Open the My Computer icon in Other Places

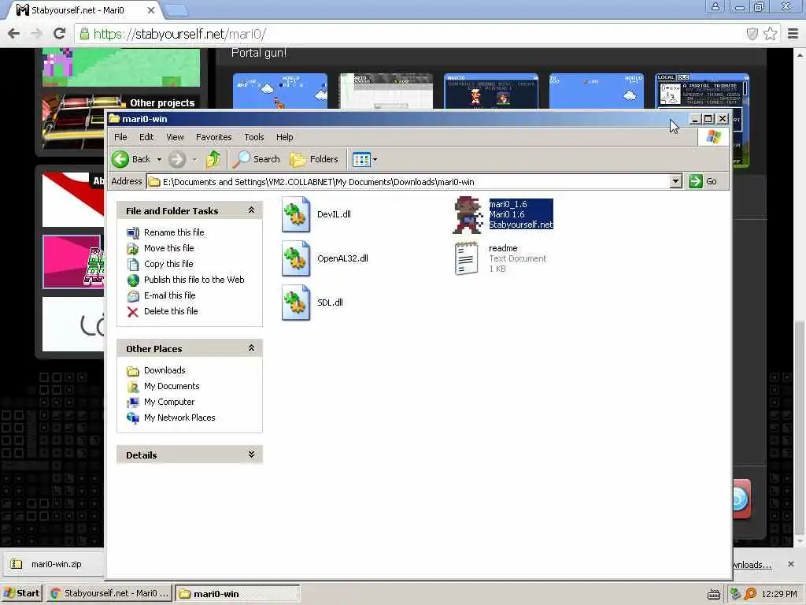coord(133,403)
